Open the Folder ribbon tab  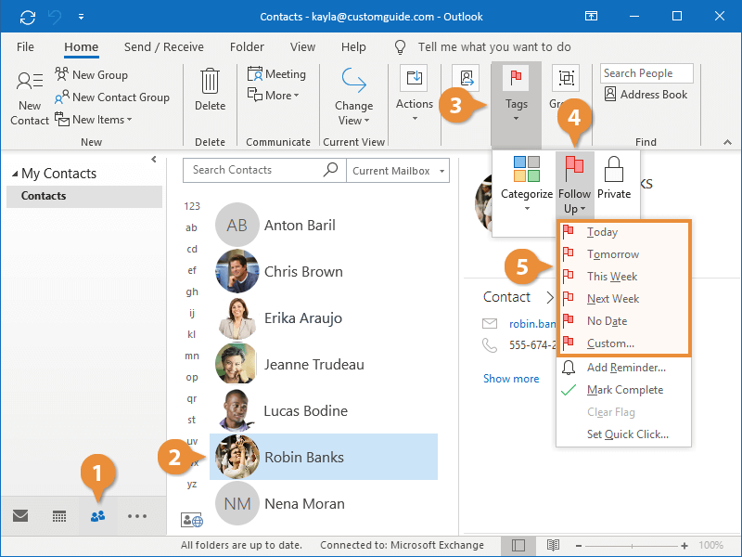[247, 47]
